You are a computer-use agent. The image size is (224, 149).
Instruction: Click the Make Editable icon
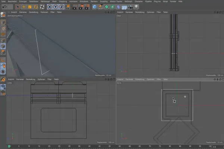tap(3, 15)
